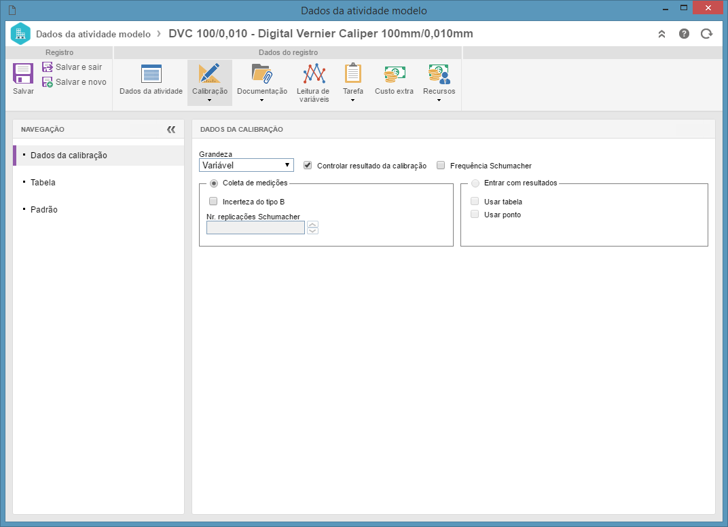This screenshot has height=527, width=728.
Task: Collapse the Navegação panel
Action: [x=171, y=130]
